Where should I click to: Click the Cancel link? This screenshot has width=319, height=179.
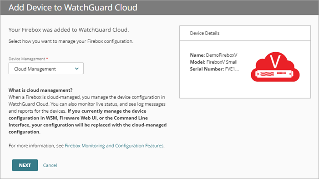point(50,165)
